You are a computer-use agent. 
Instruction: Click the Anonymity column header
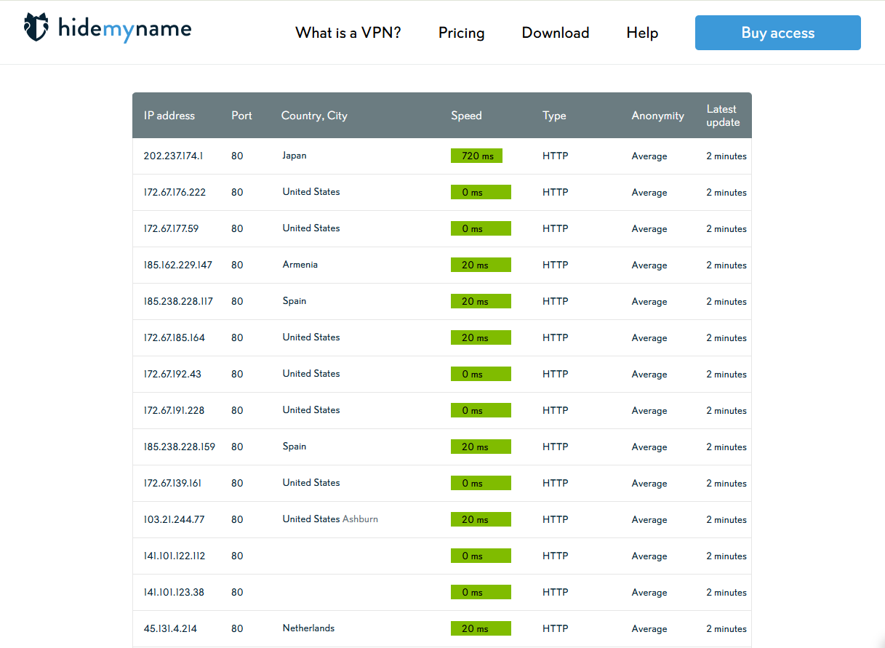click(x=658, y=116)
